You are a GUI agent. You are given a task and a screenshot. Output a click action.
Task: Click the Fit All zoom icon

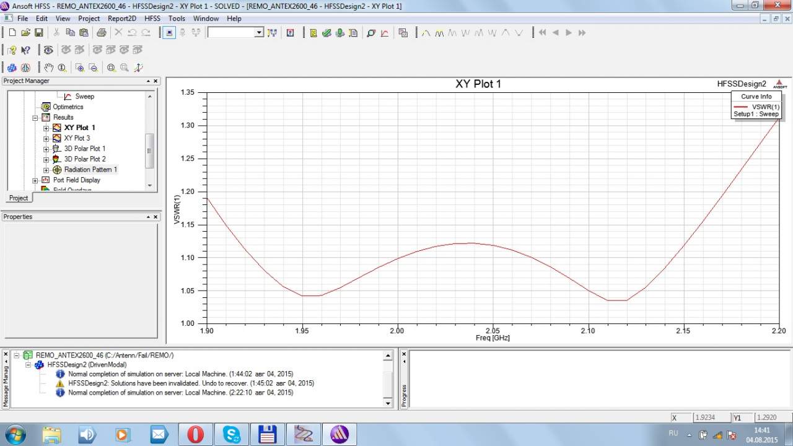point(111,68)
